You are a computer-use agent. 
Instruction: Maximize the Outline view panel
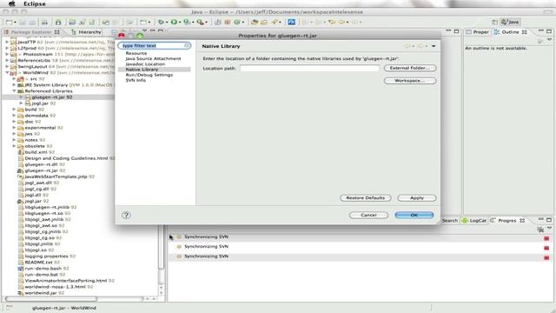549,31
